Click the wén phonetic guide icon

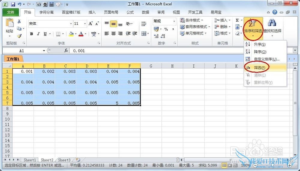(94, 34)
